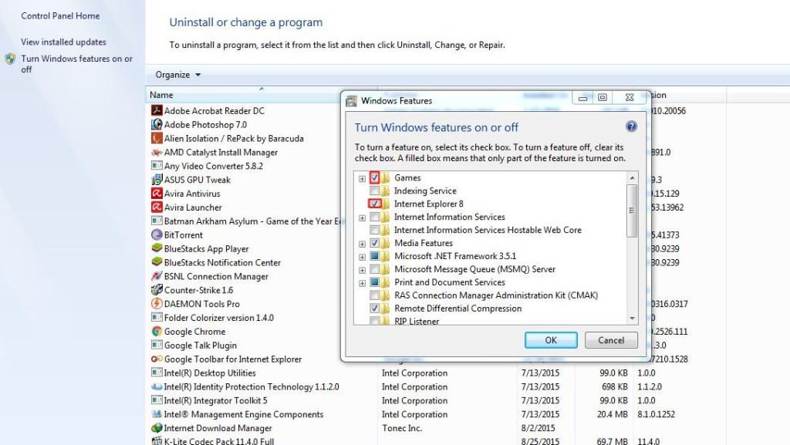Click the features list scroll up arrow

[633, 177]
